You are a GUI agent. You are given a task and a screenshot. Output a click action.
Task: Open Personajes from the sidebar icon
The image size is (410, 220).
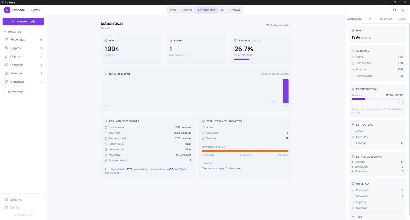(7, 40)
